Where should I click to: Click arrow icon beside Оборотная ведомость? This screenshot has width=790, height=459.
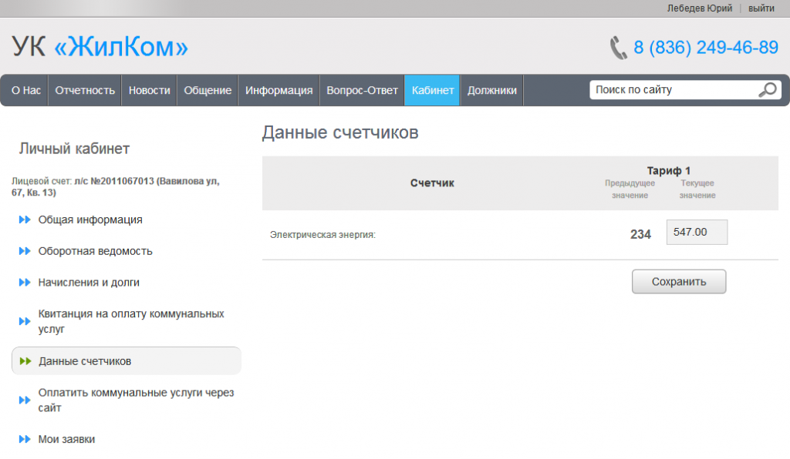point(25,251)
